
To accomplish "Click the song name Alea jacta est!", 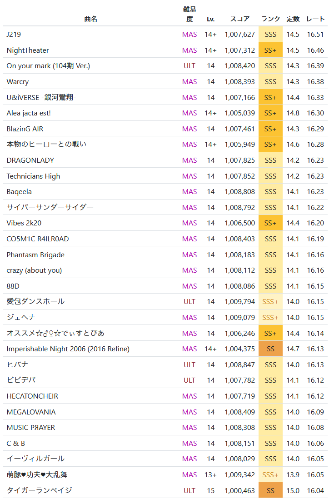I will tap(29, 113).
